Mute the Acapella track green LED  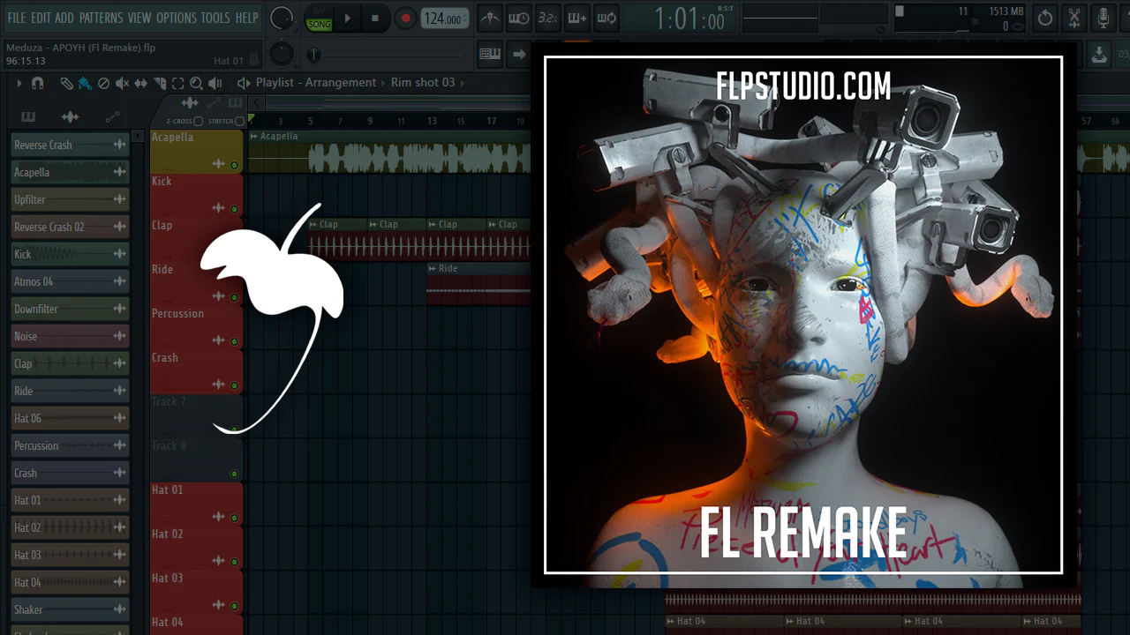(234, 165)
